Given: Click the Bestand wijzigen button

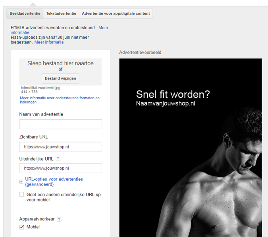Looking at the screenshot, I should [60, 78].
